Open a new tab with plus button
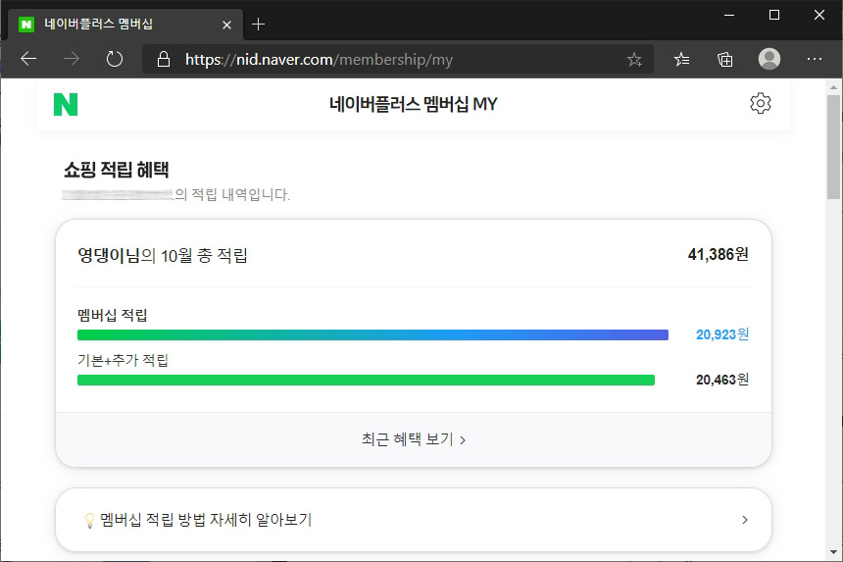The image size is (843, 562). (x=258, y=25)
